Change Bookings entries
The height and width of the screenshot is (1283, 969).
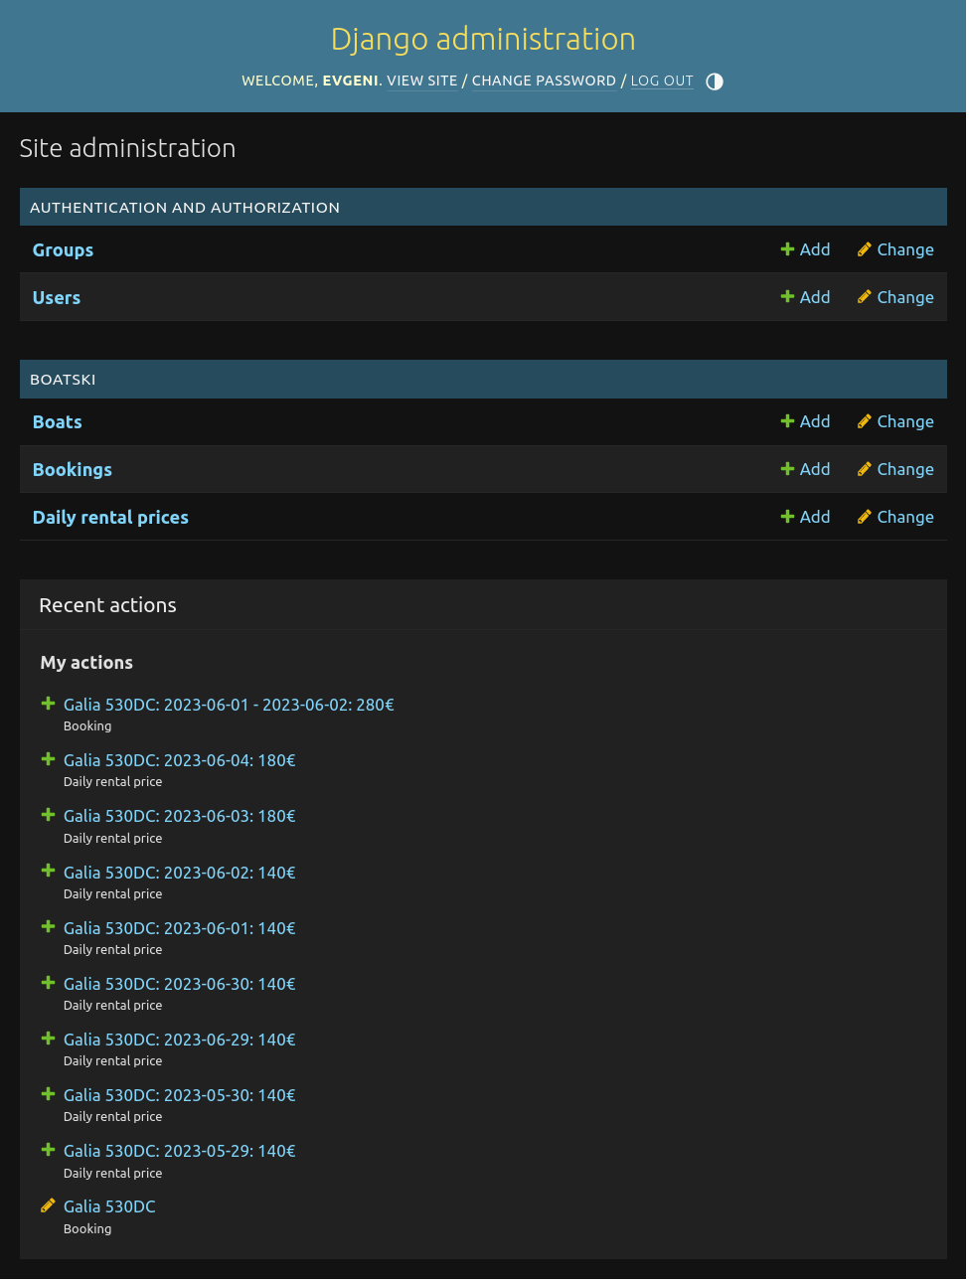click(895, 469)
